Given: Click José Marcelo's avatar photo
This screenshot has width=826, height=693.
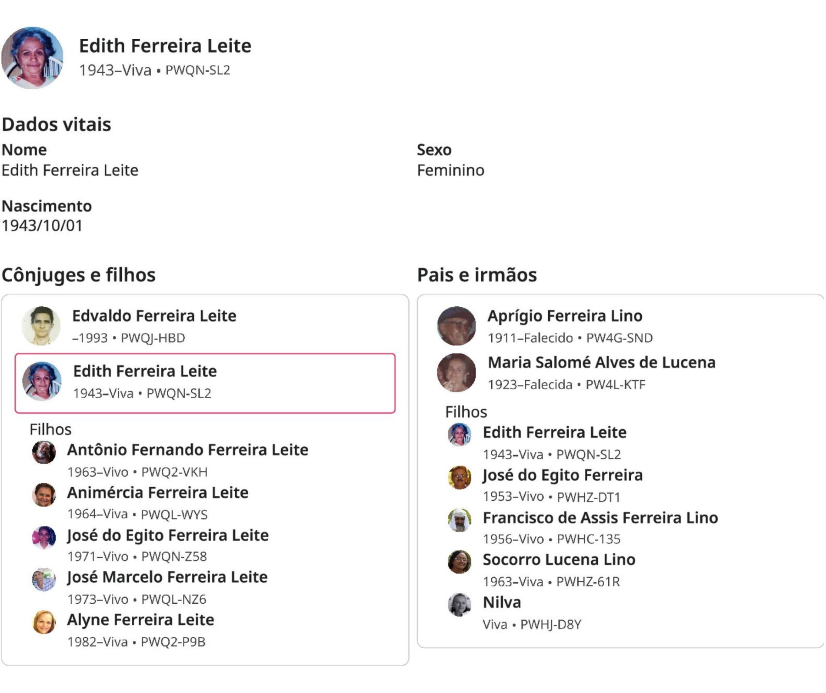Looking at the screenshot, I should pyautogui.click(x=44, y=580).
